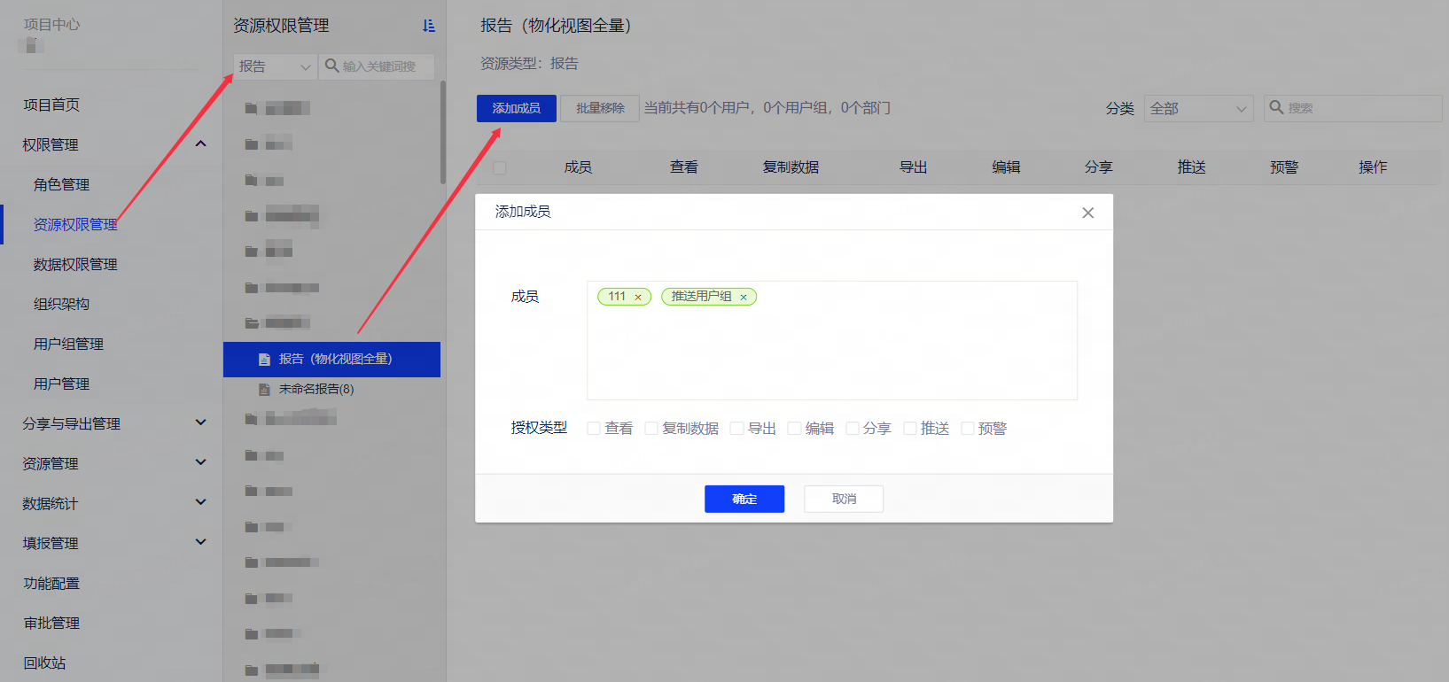Click the search icon in resource keyword box
The width and height of the screenshot is (1449, 682).
pyautogui.click(x=332, y=66)
